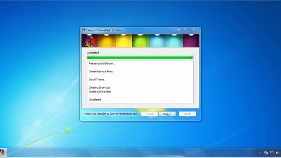This screenshot has height=158, width=281.
Task: Click the Next button in the installer
Action: pyautogui.click(x=167, y=114)
